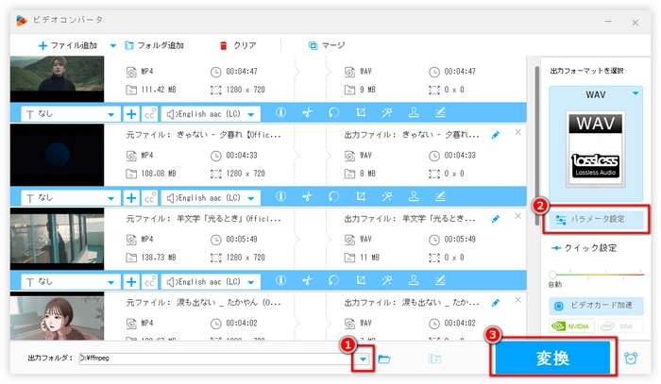Open パラメータ設定 parameter settings
Image resolution: width=661 pixels, height=384 pixels.
click(x=596, y=219)
